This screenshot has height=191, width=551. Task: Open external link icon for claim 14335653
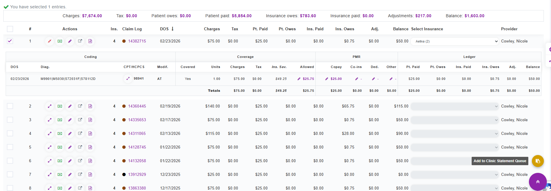click(80, 120)
